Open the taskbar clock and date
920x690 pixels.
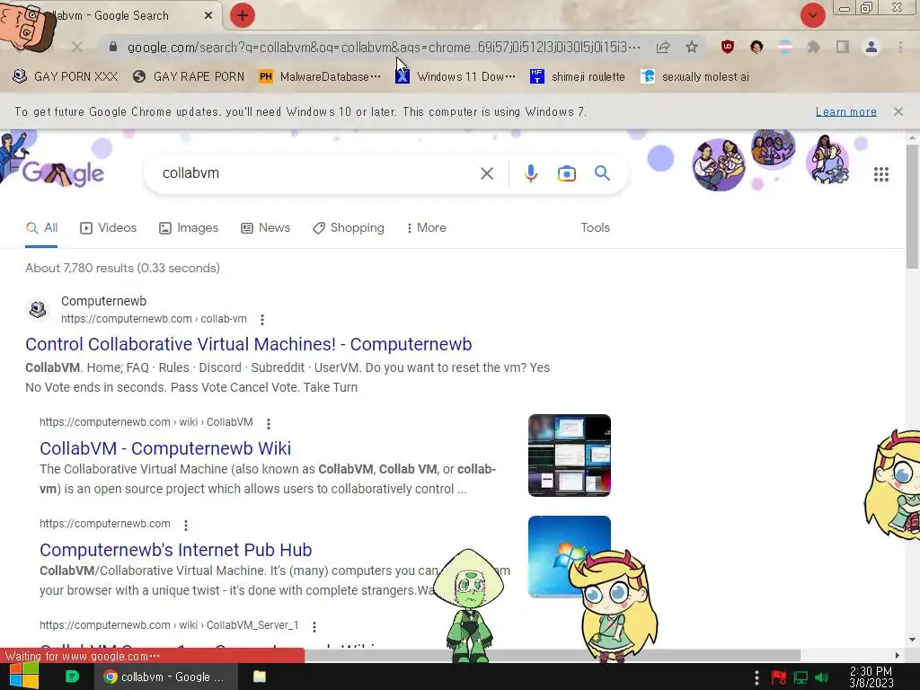point(871,677)
